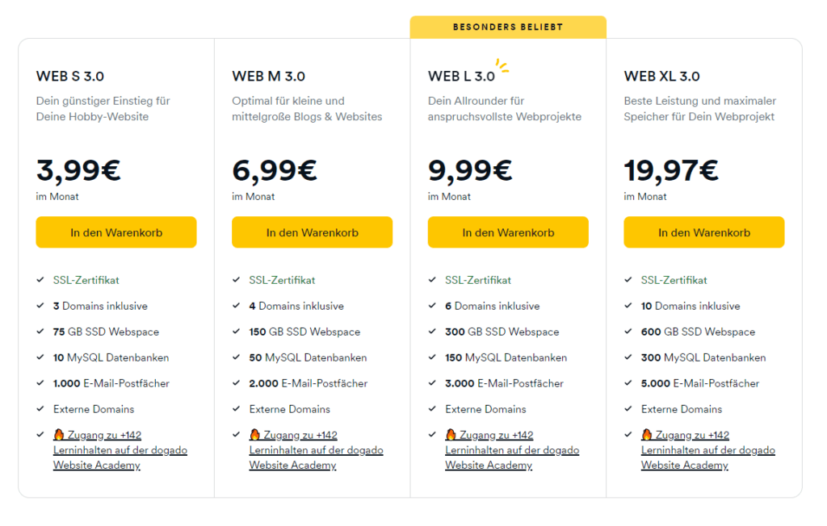Add WEB L 3.0 to the Warenkorb

508,232
